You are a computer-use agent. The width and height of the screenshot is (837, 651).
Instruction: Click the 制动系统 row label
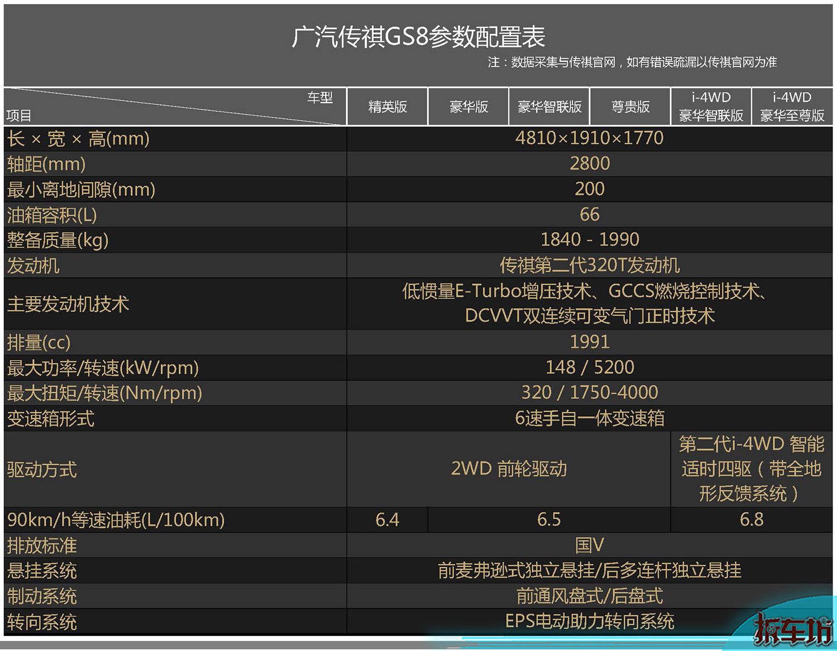(42, 597)
